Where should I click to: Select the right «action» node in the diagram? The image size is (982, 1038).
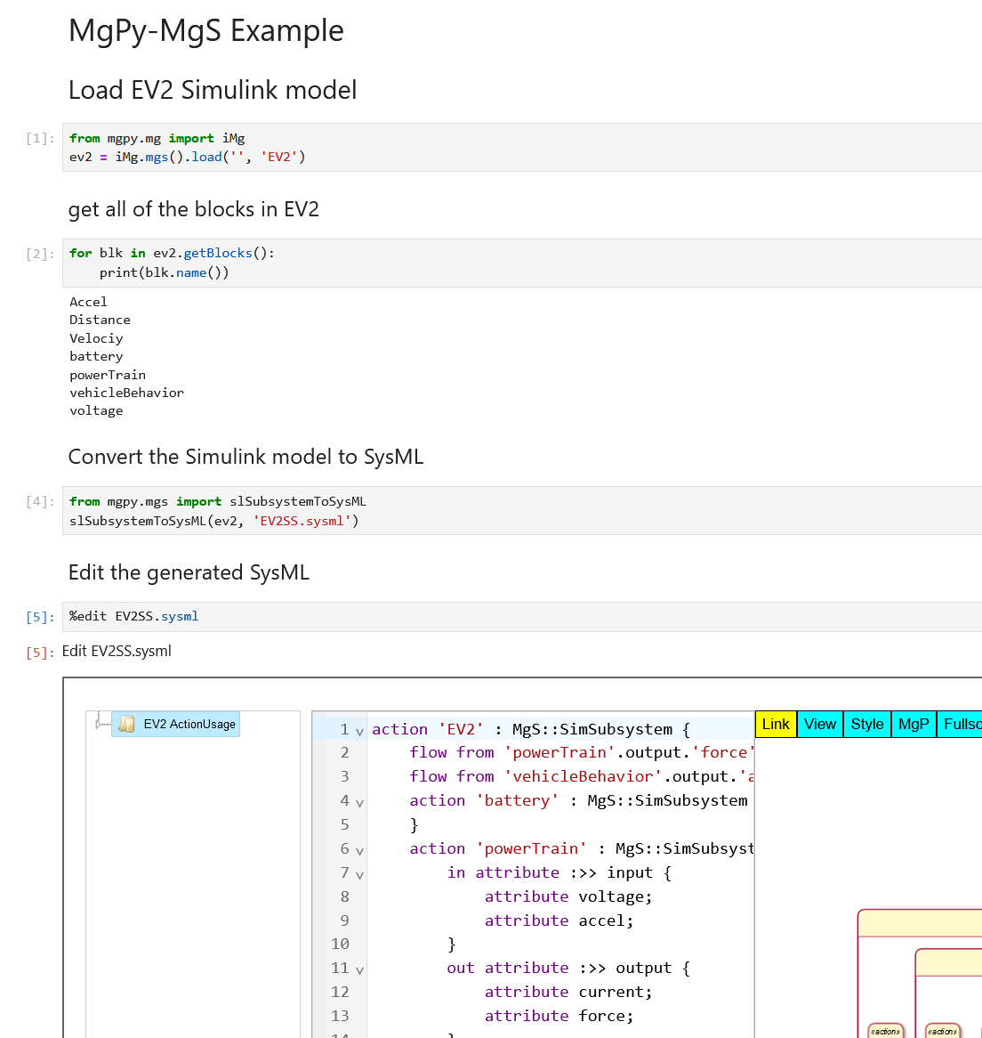(x=941, y=1031)
